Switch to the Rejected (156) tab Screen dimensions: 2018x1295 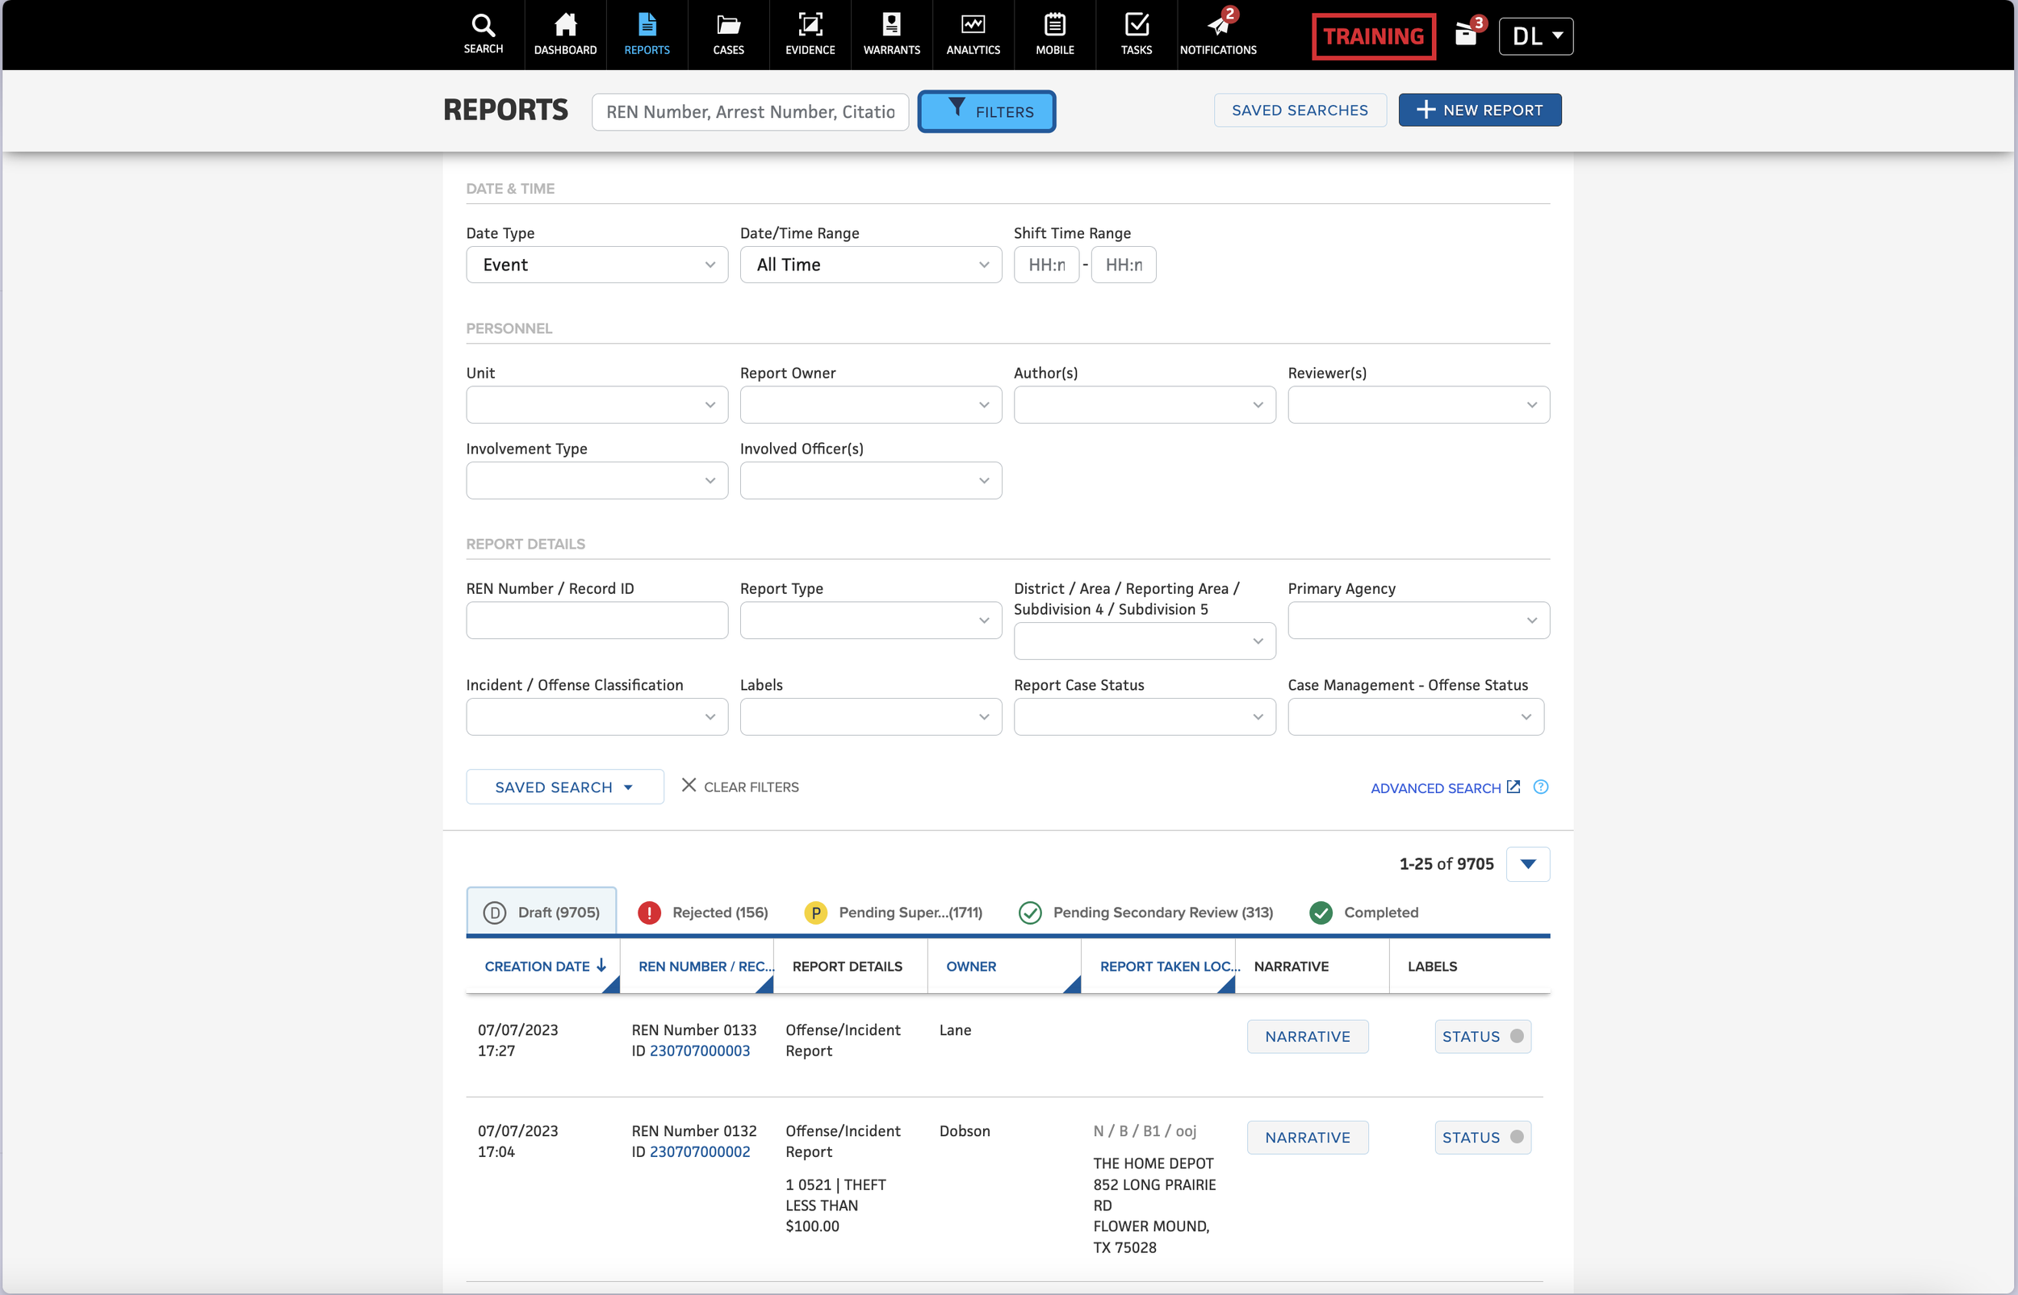pyautogui.click(x=702, y=913)
